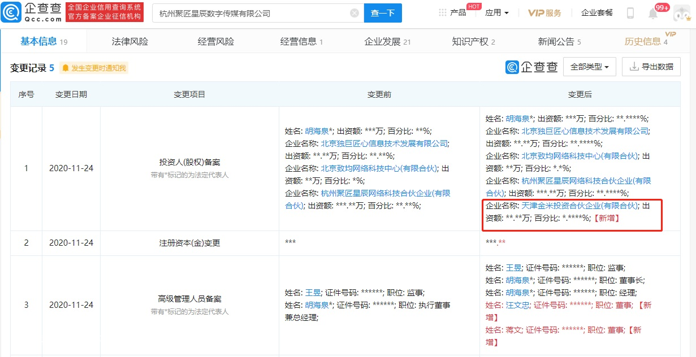The width and height of the screenshot is (696, 357).
Task: Switch to the 基本信息 tab
Action: point(44,41)
